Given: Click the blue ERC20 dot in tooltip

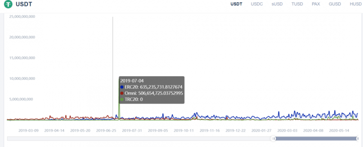Looking at the screenshot, I should 122,87.
